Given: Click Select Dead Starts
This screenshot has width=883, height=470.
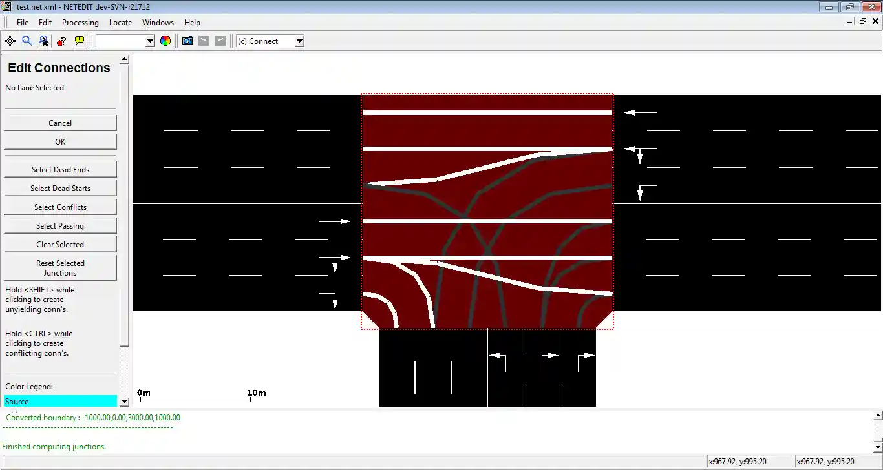Looking at the screenshot, I should coord(60,188).
